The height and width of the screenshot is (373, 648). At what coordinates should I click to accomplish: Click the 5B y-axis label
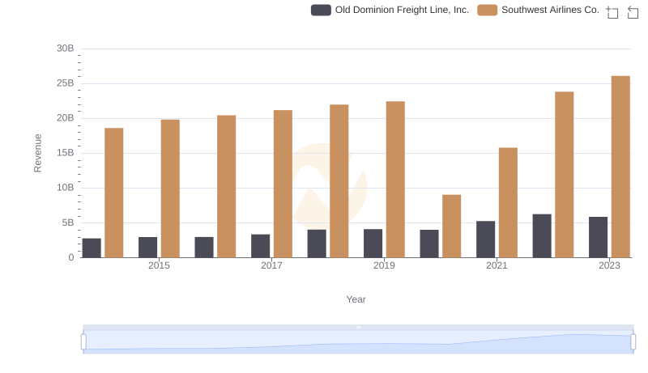[68, 223]
